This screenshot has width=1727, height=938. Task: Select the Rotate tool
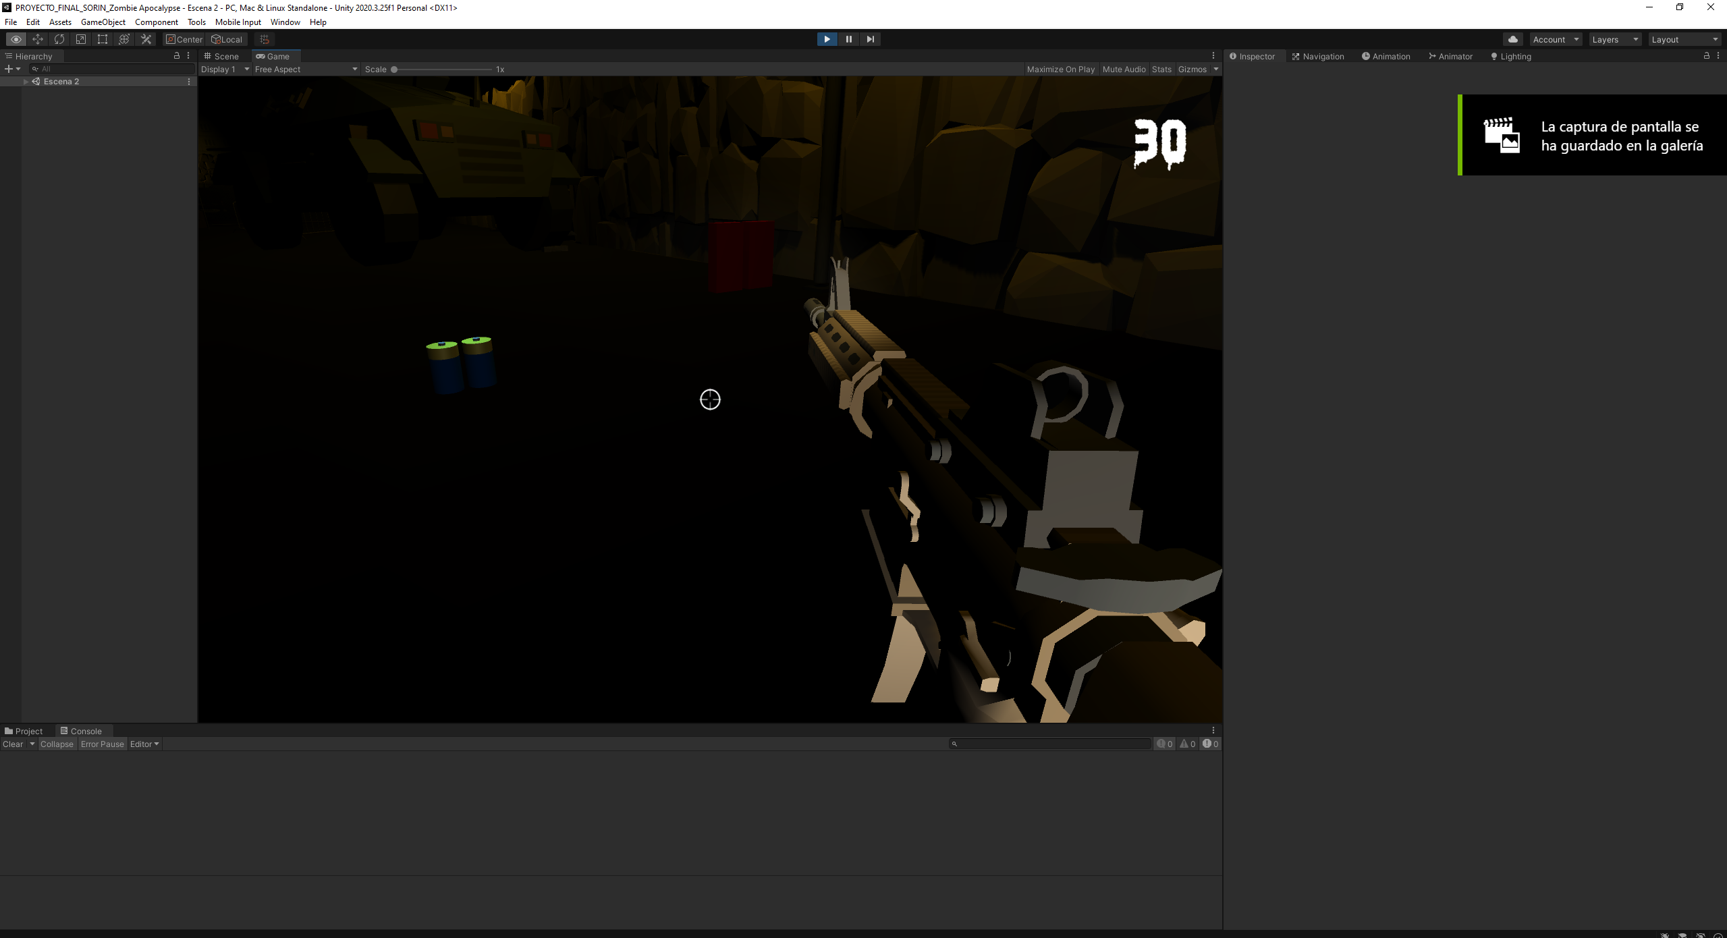click(x=59, y=39)
